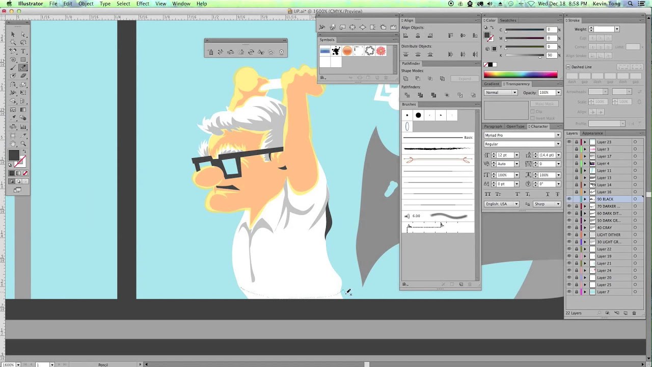Select the Hand tool
The height and width of the screenshot is (367, 652).
tap(13, 144)
